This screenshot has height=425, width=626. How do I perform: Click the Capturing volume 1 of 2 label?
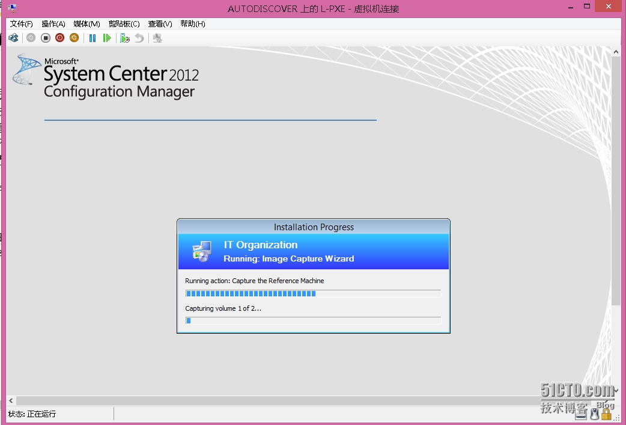pos(223,308)
